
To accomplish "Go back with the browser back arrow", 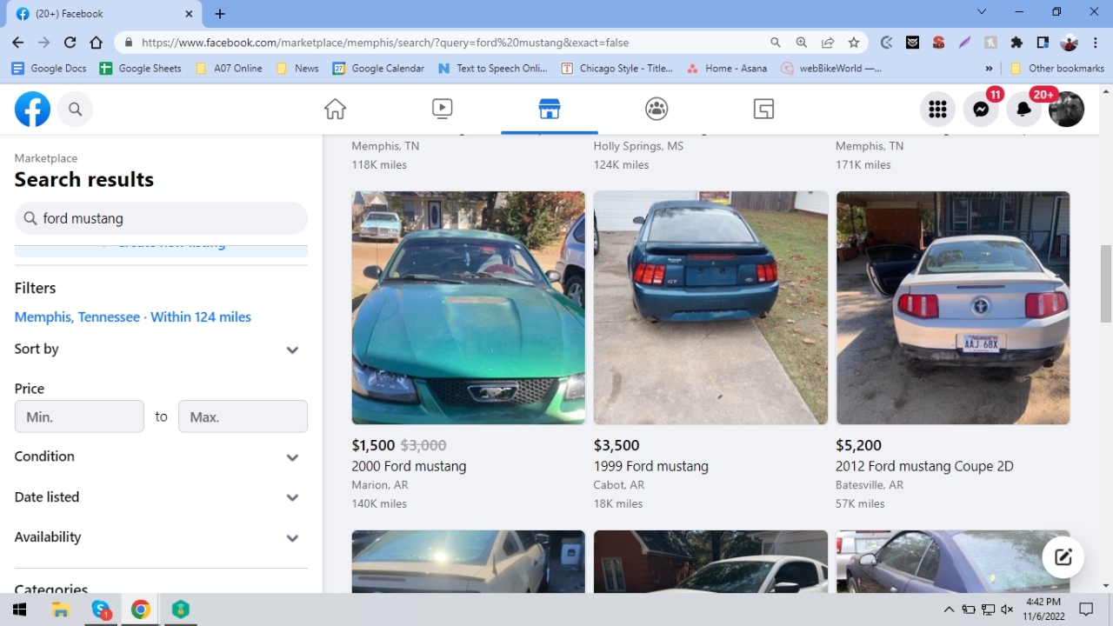I will [18, 42].
